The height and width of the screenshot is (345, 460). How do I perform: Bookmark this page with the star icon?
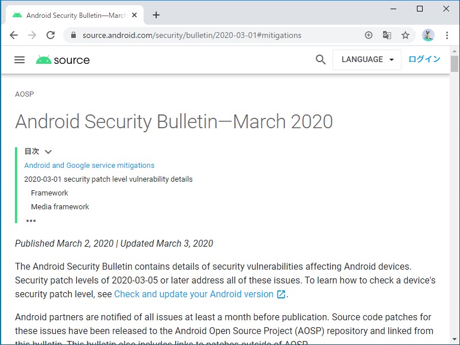[x=405, y=35]
